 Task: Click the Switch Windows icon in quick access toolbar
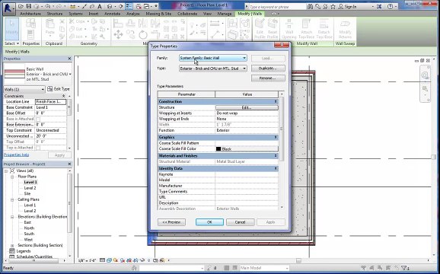146,6
